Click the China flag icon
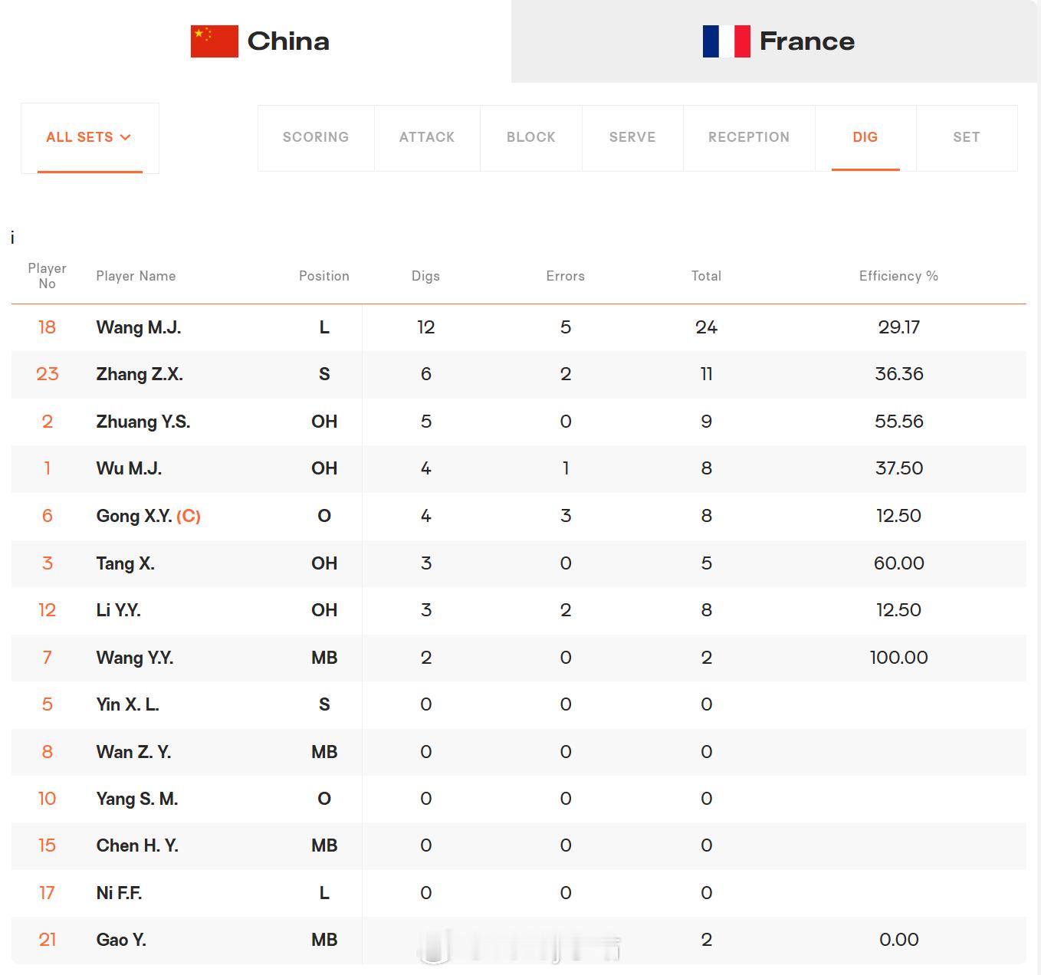The height and width of the screenshot is (975, 1041). [x=215, y=41]
